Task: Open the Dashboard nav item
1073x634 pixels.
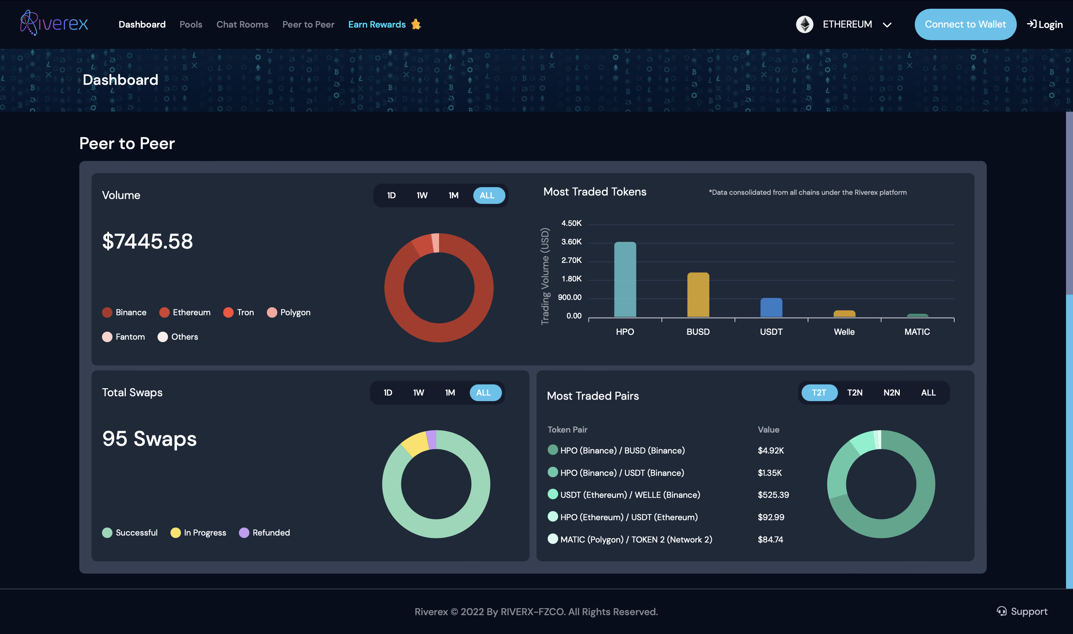Action: [x=142, y=24]
